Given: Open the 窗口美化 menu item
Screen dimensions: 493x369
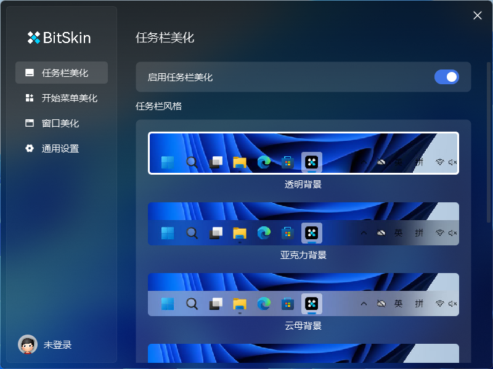Looking at the screenshot, I should click(62, 123).
